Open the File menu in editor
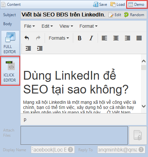Viewport: 148px width, 157px height. [30, 26]
